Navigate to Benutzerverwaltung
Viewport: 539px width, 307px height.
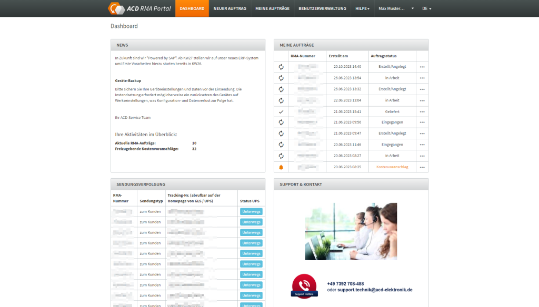(322, 8)
